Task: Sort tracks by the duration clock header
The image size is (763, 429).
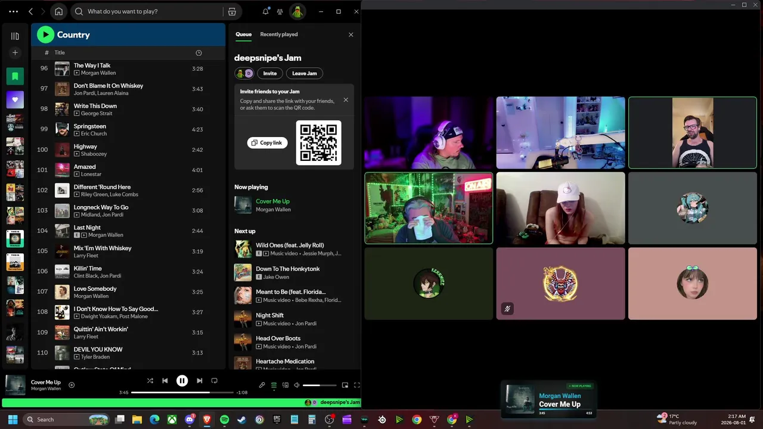Action: [x=198, y=52]
